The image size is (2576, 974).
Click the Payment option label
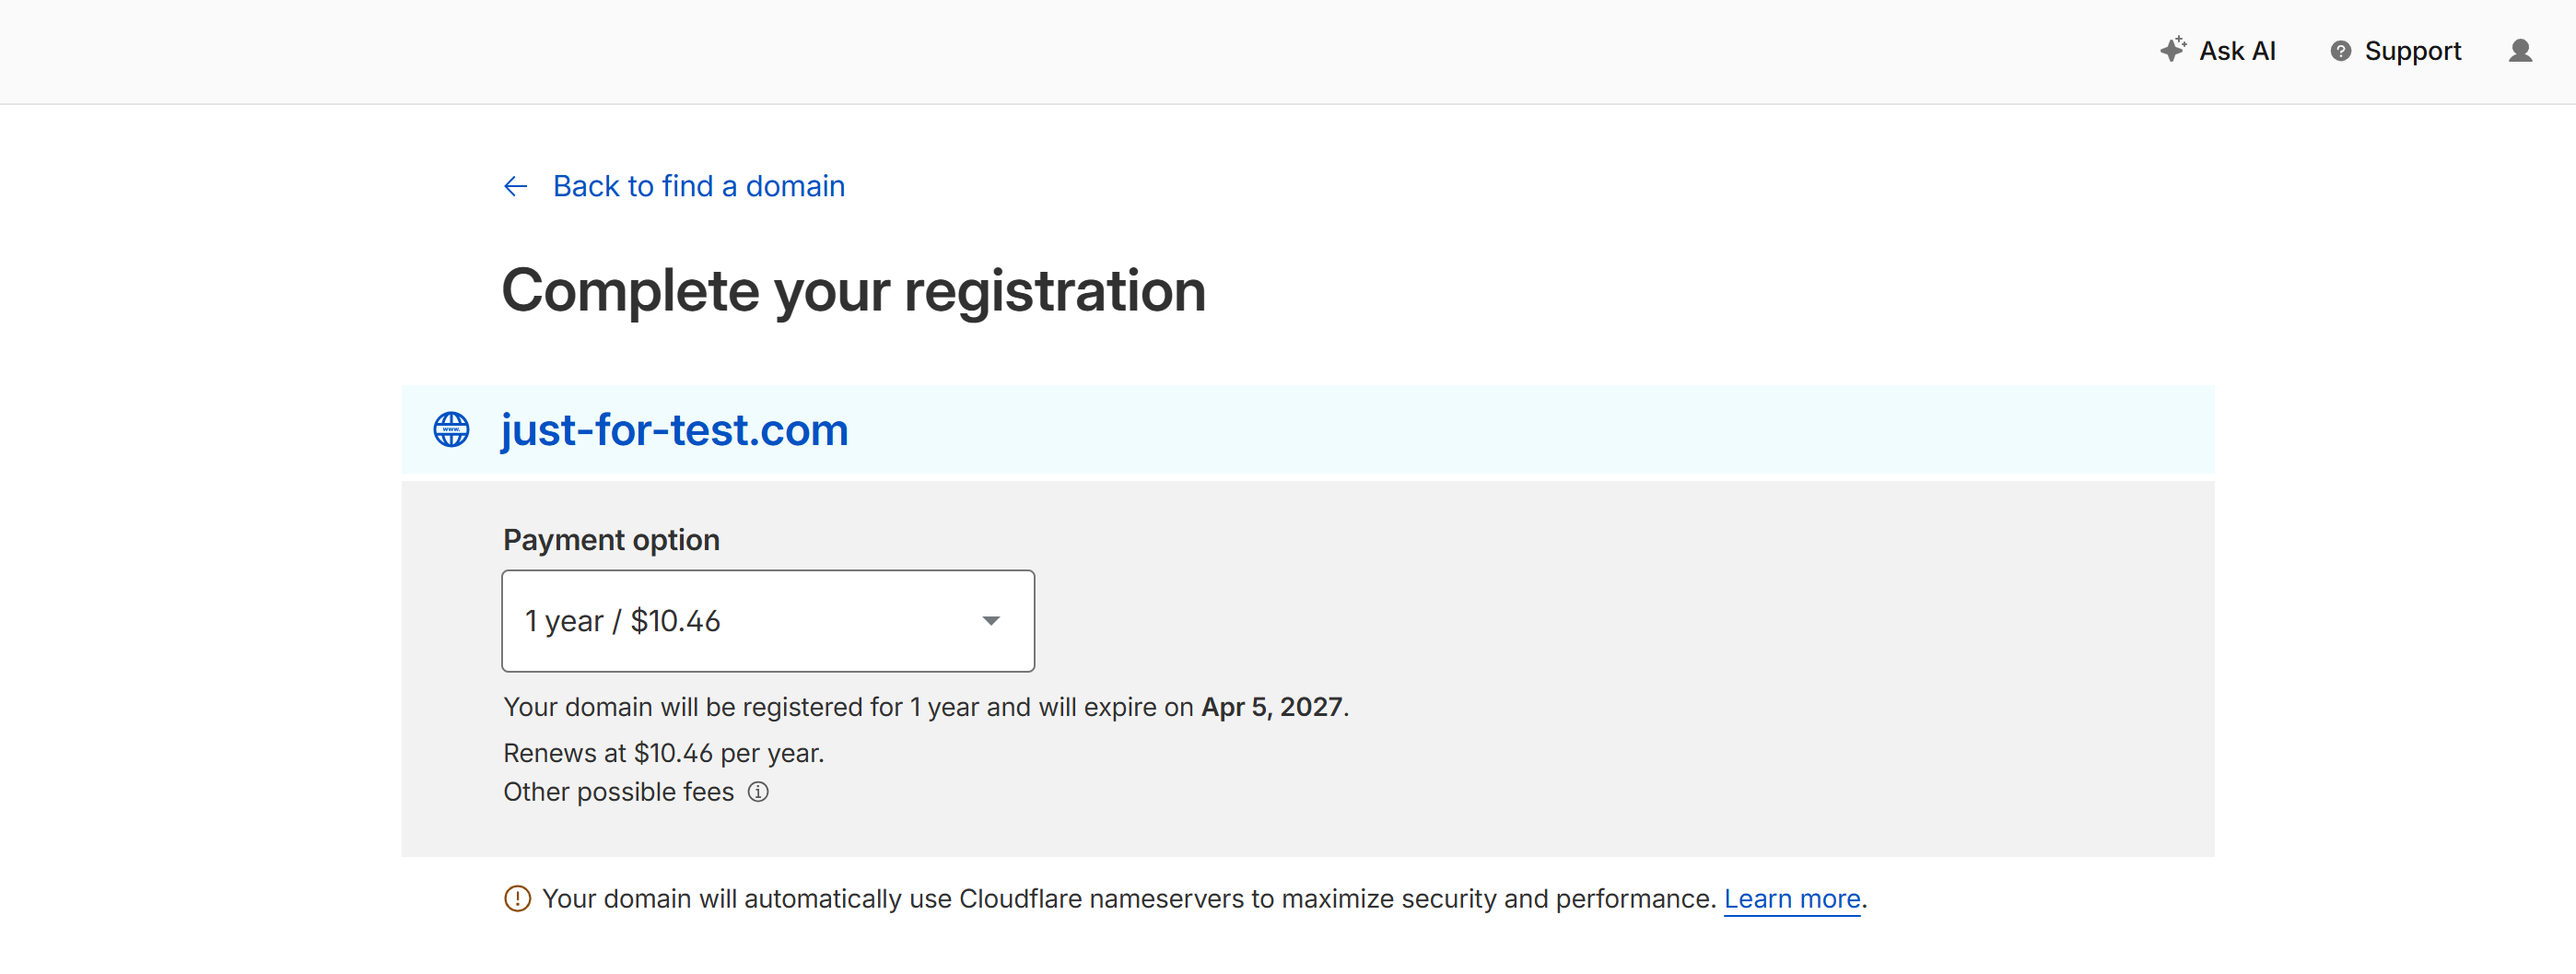(x=611, y=540)
